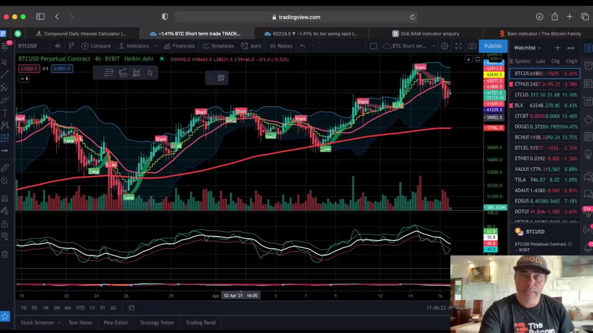
Task: Open the Indicators dialog
Action: [134, 46]
